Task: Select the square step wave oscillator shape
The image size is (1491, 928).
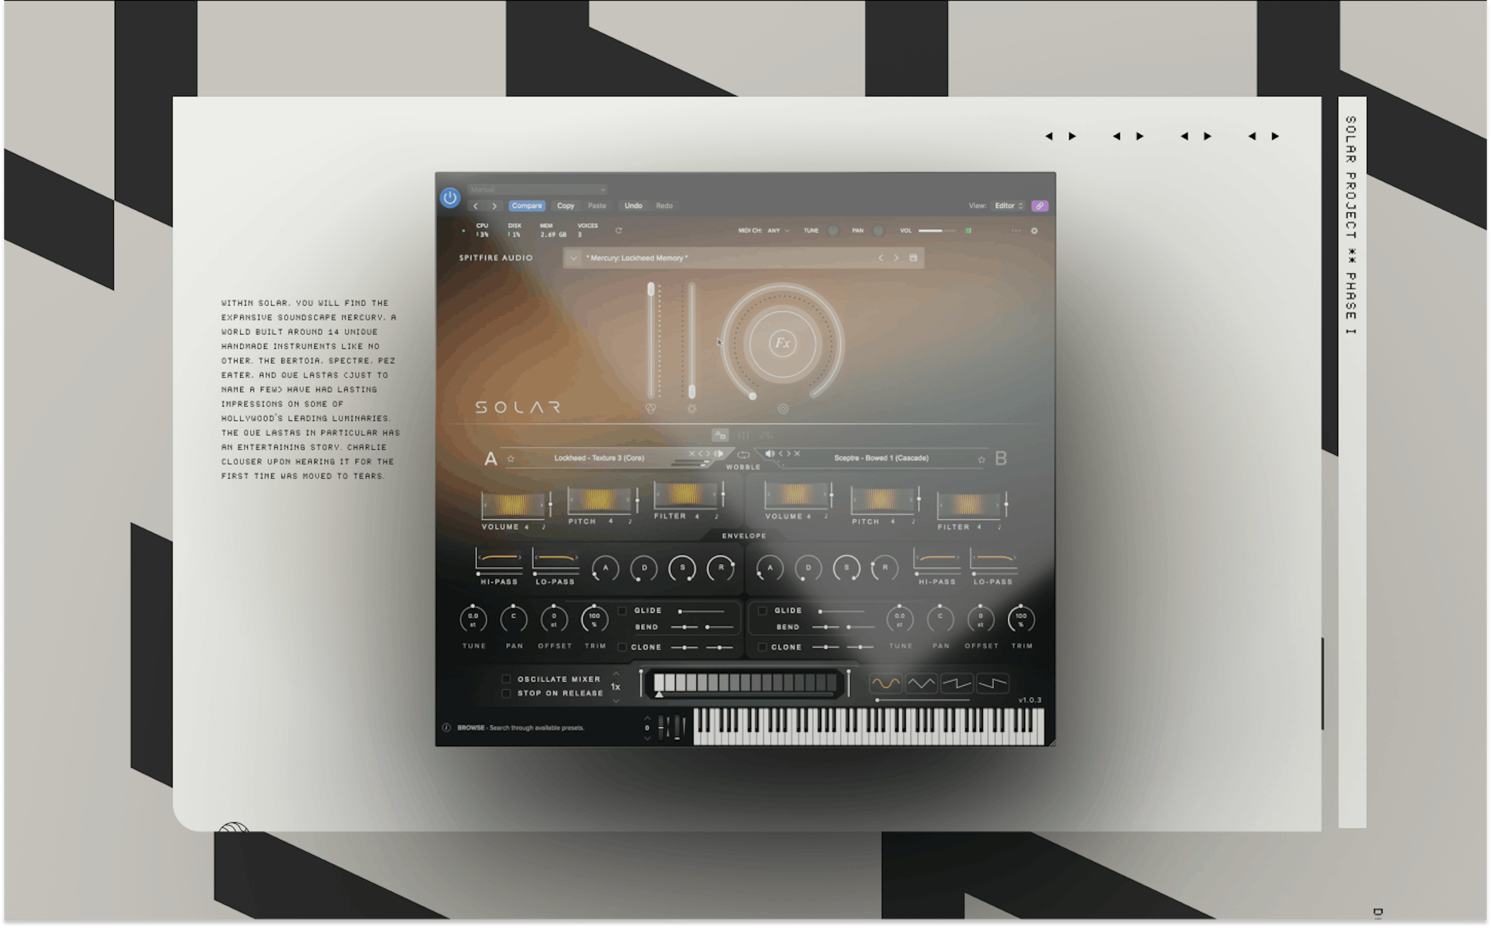Action: pyautogui.click(x=993, y=683)
